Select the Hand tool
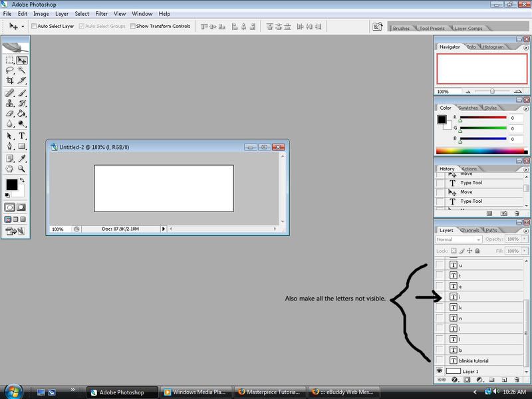This screenshot has height=399, width=532. pyautogui.click(x=10, y=169)
